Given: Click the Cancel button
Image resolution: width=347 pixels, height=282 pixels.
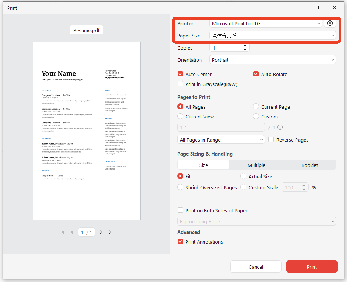Looking at the screenshot, I should click(256, 267).
